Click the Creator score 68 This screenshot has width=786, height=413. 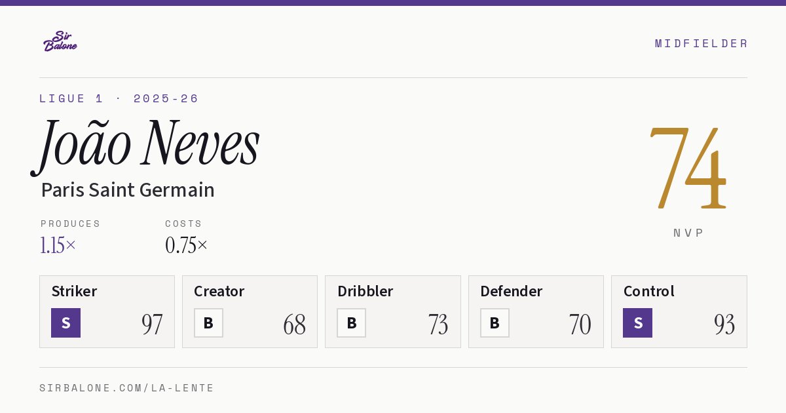[295, 324]
